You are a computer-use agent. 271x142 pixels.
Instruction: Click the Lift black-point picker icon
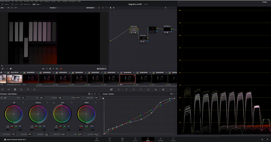pyautogui.click(x=5, y=103)
